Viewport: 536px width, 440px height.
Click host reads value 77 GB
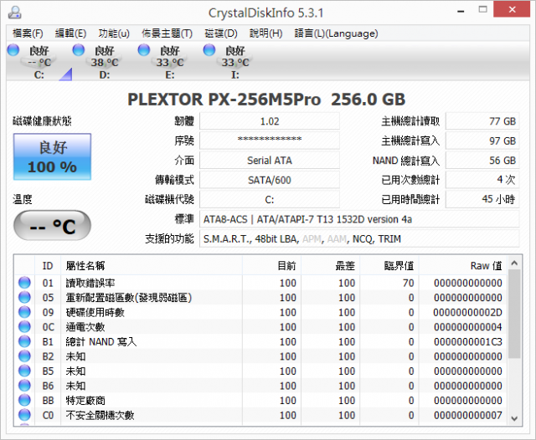click(482, 121)
